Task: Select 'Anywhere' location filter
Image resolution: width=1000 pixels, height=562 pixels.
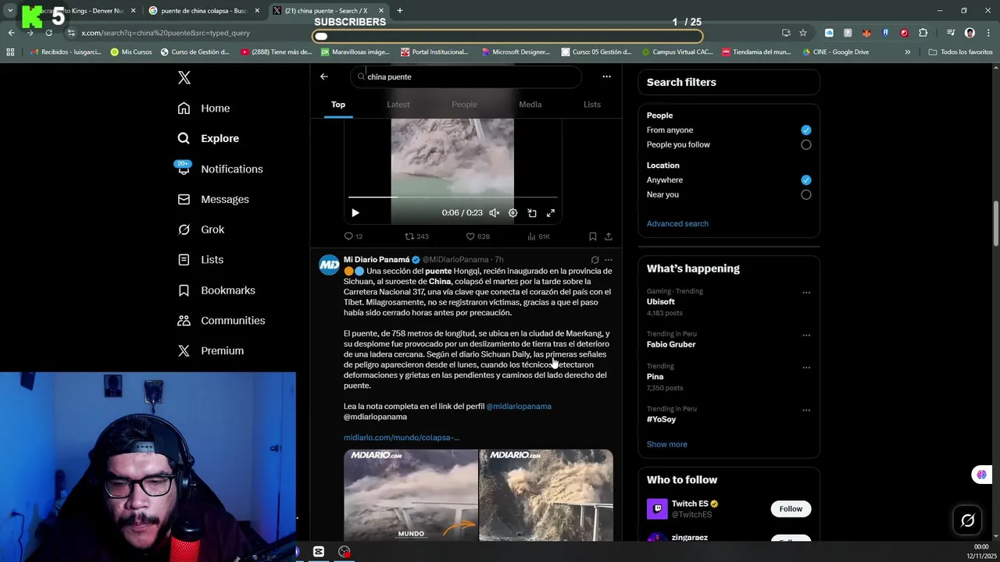Action: pyautogui.click(x=806, y=180)
